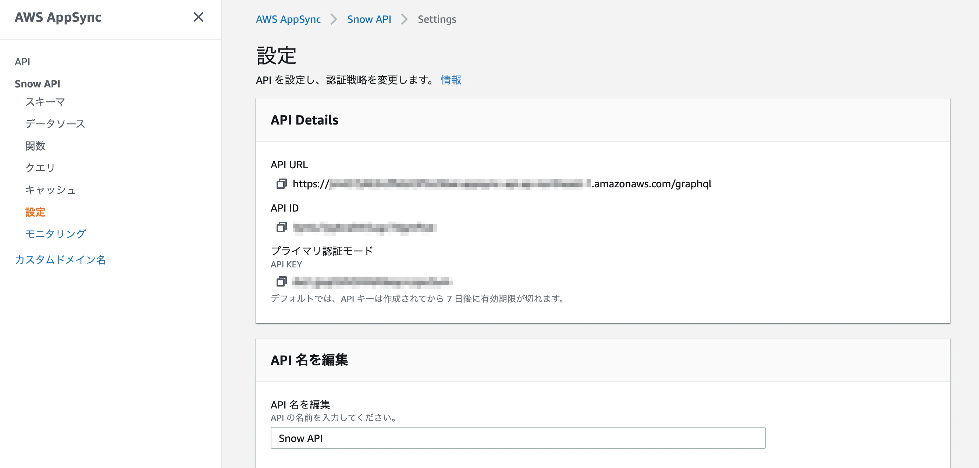This screenshot has height=468, width=979.
Task: Follow the Snow API breadcrumb link
Action: tap(369, 19)
